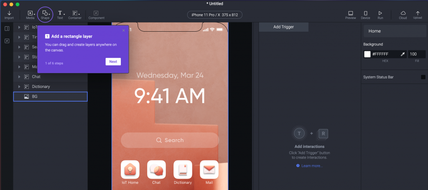Expand the layer group beginning 'Sta'
This screenshot has height=190, width=428.
(19, 57)
